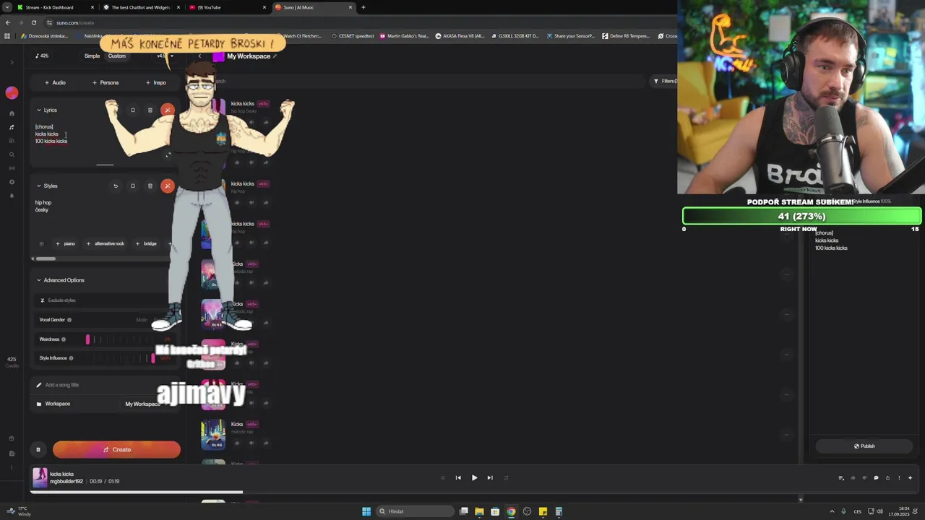925x520 pixels.
Task: Open the Search icon in Suno sidebar
Action: click(x=12, y=155)
